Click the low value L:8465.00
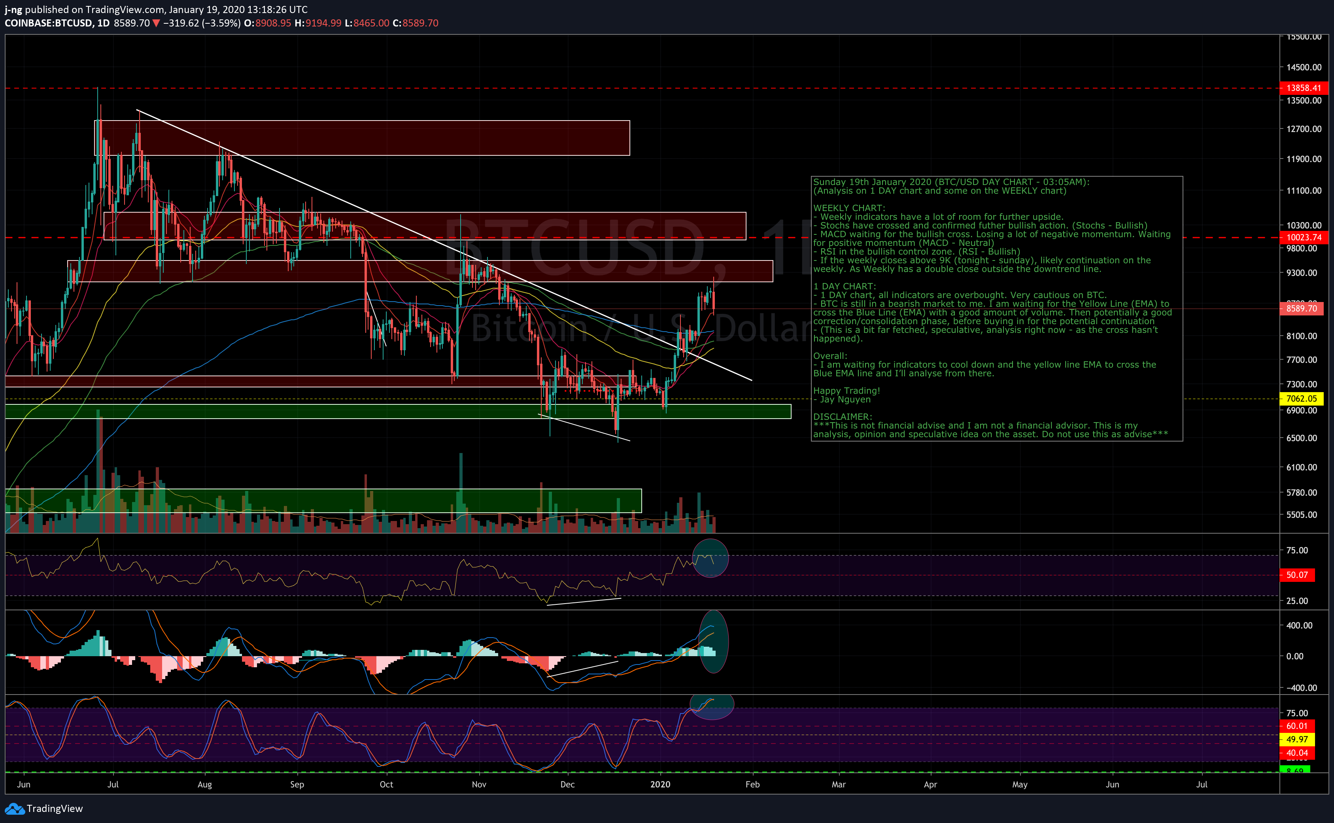 coord(367,23)
